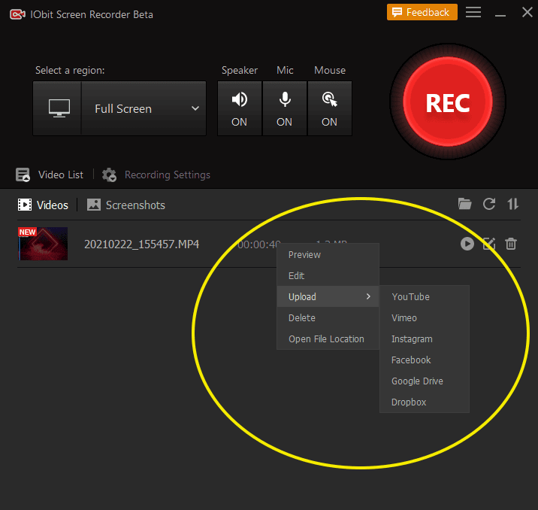Upload the video to Dropbox

tap(425, 402)
